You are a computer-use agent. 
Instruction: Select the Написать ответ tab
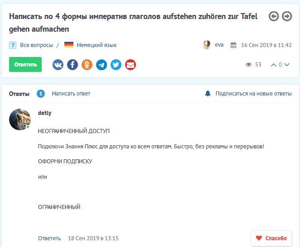click(x=71, y=94)
